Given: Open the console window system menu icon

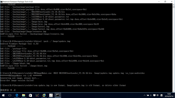Looking at the screenshot, I should [1, 2].
